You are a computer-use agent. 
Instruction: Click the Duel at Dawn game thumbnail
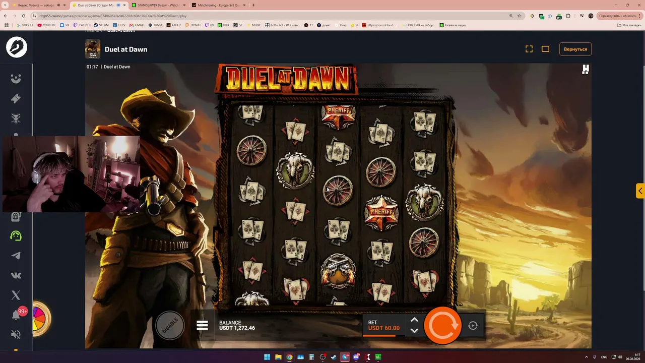tap(93, 49)
